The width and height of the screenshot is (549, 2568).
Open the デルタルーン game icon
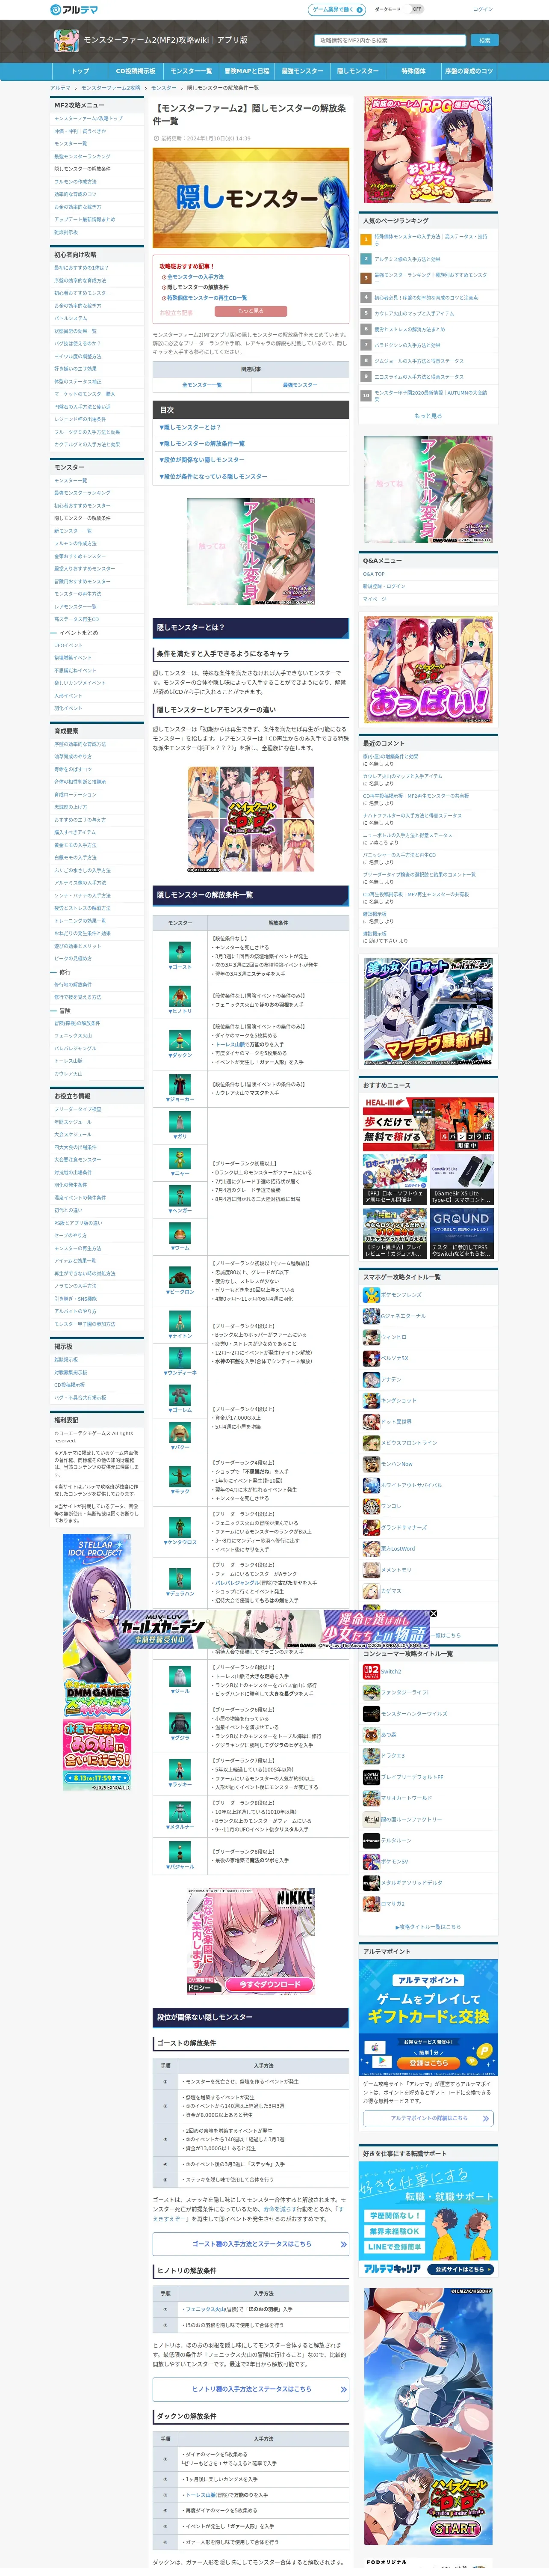tap(371, 1840)
